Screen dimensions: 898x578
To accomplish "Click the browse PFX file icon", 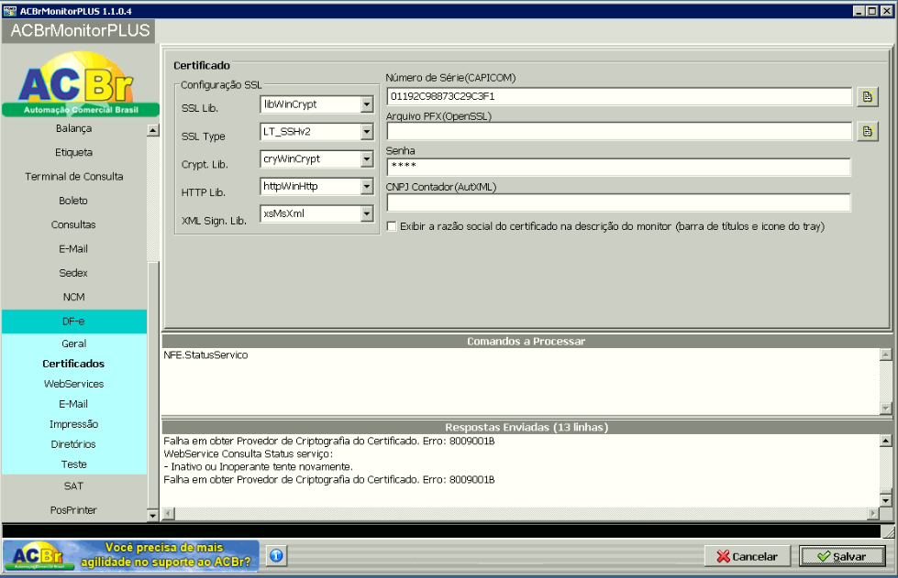I will click(867, 132).
